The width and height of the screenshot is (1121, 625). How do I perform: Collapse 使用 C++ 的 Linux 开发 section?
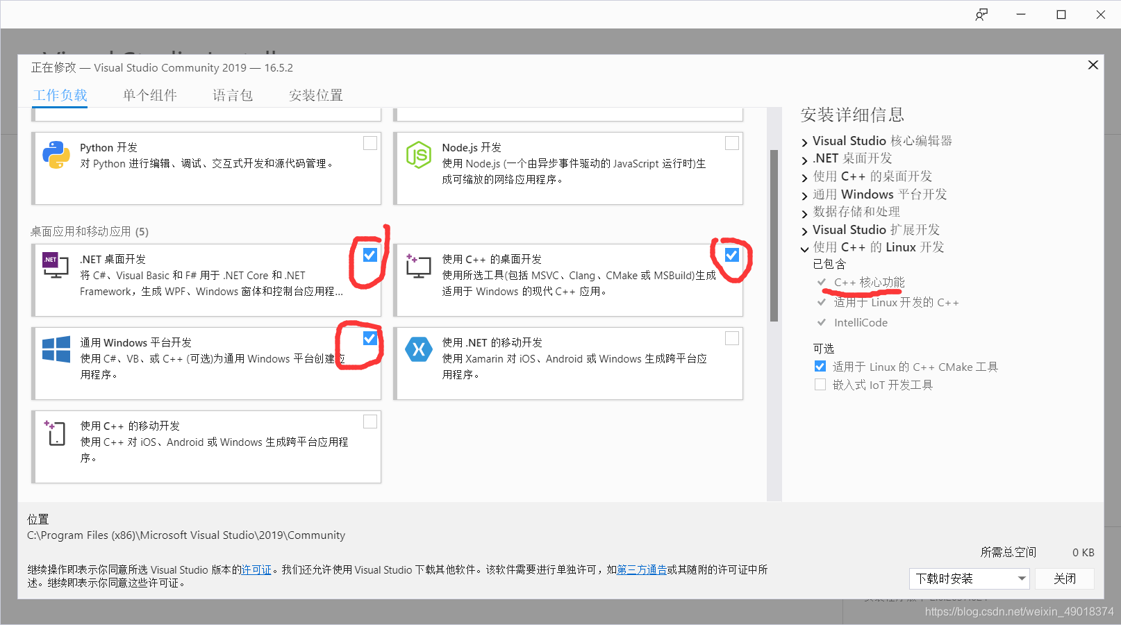[x=805, y=249]
